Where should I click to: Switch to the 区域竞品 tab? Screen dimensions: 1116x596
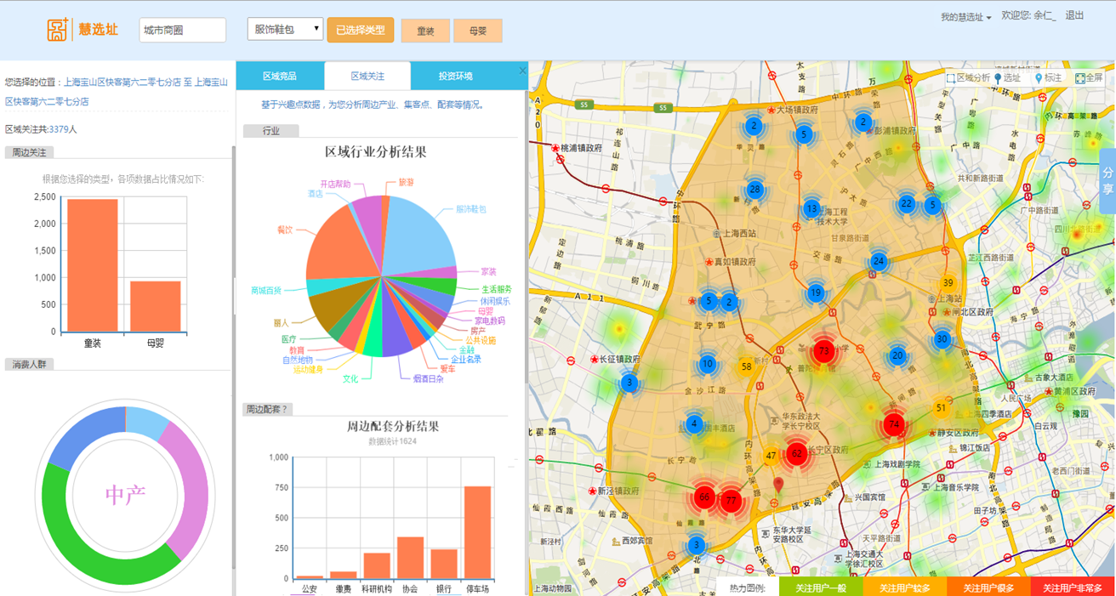pos(280,76)
